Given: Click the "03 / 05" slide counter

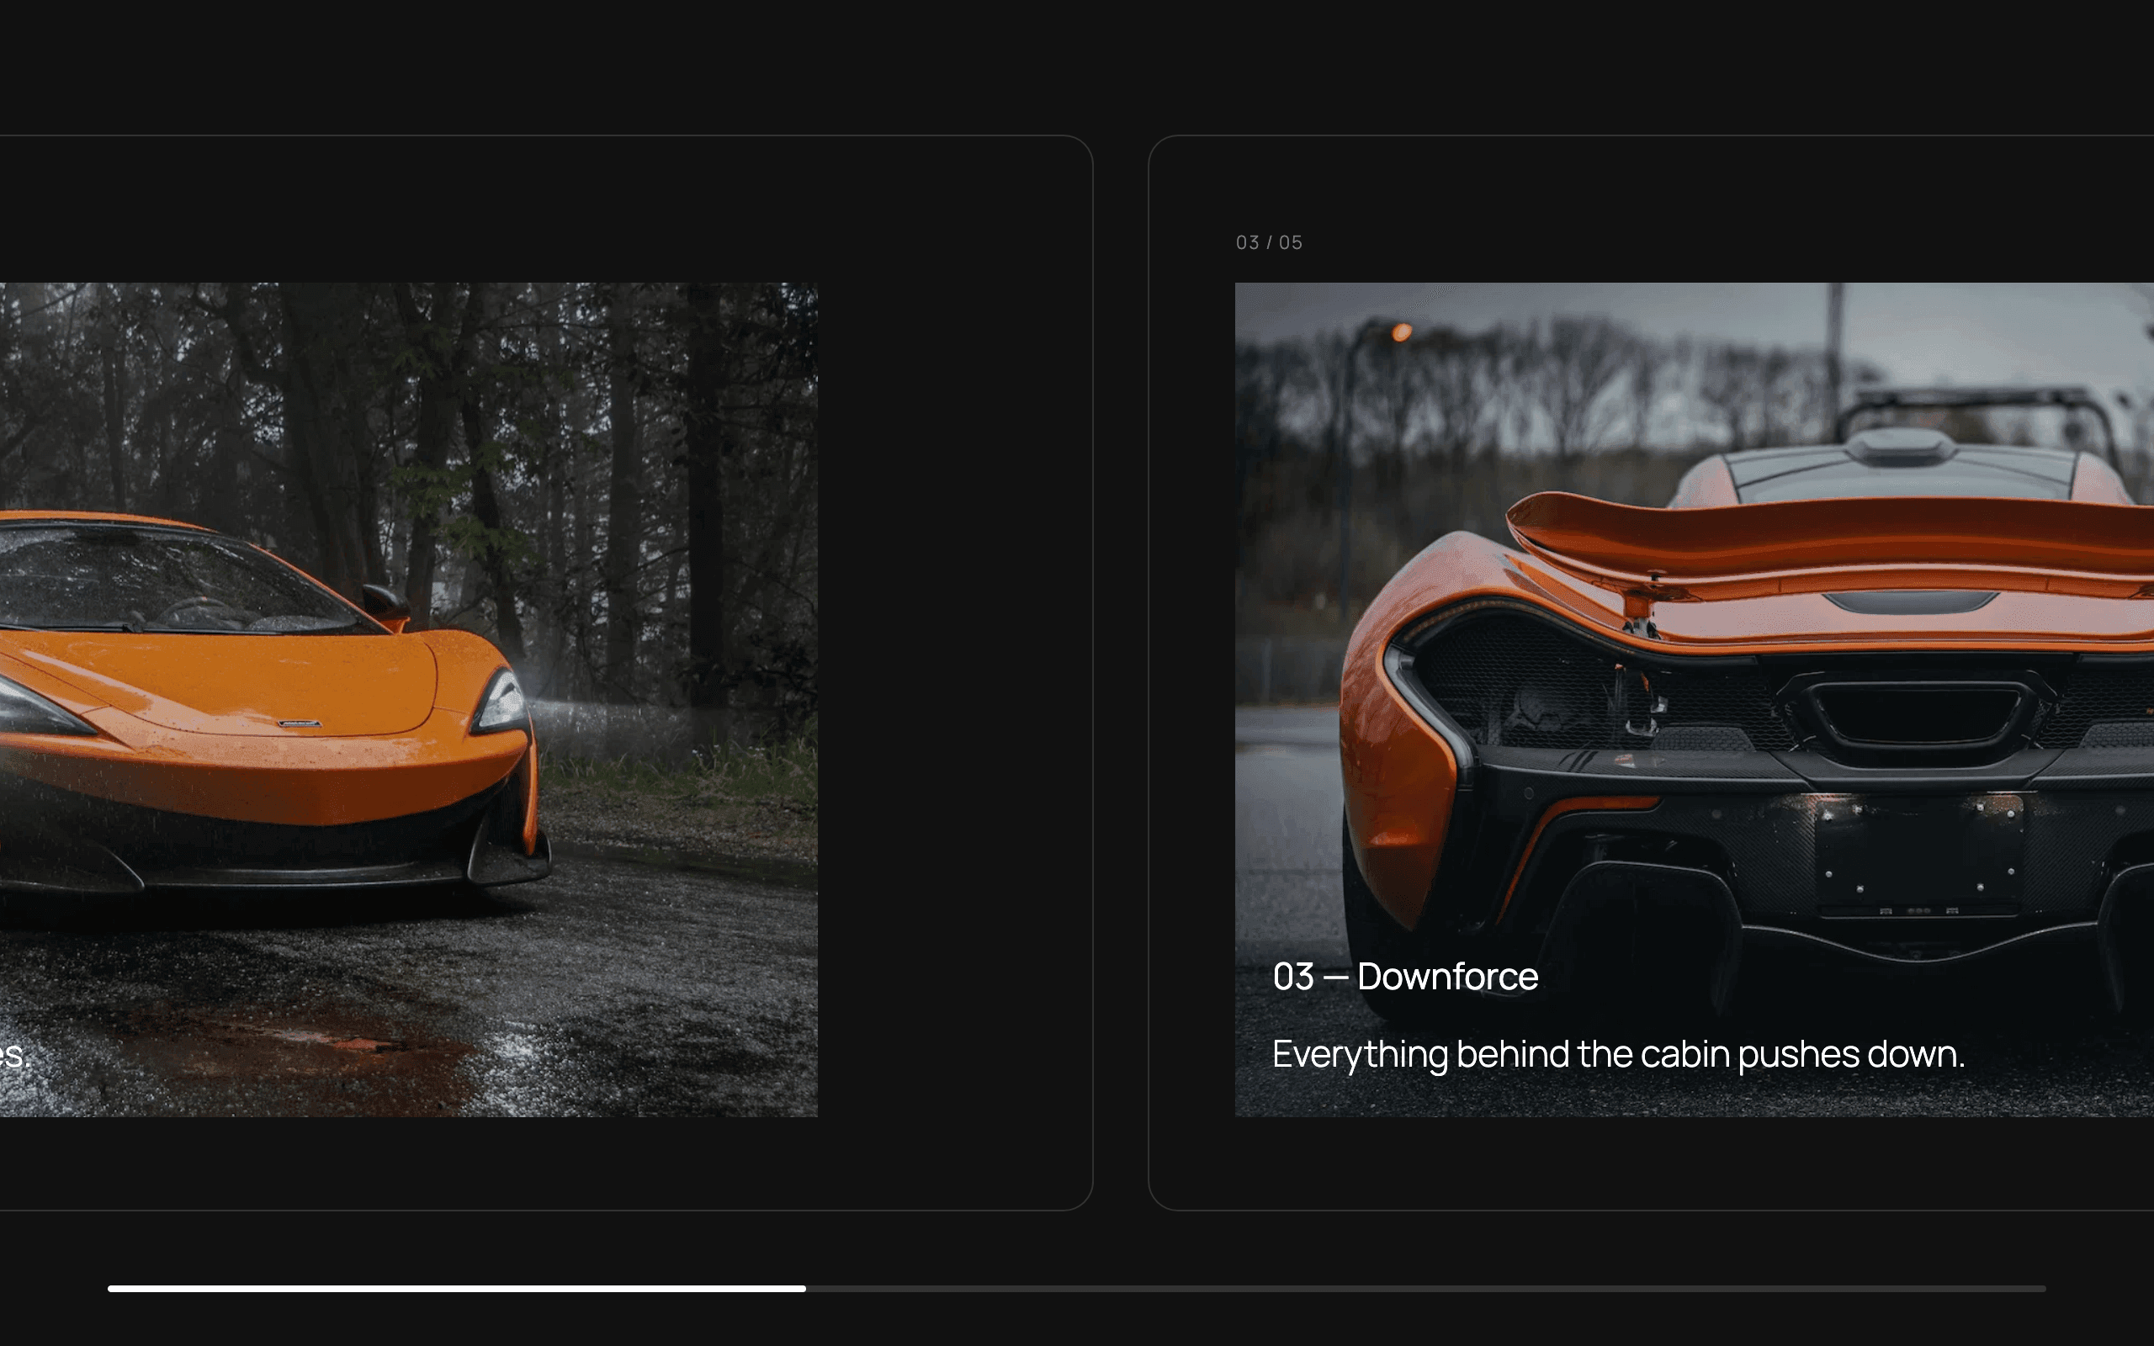Looking at the screenshot, I should pyautogui.click(x=1268, y=242).
